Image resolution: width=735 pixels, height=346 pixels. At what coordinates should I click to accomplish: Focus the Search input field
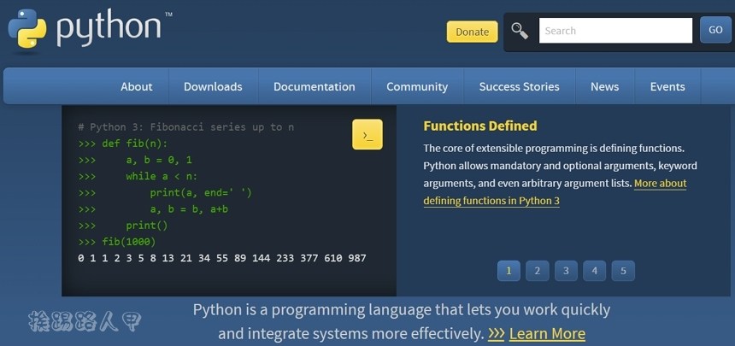click(x=615, y=31)
